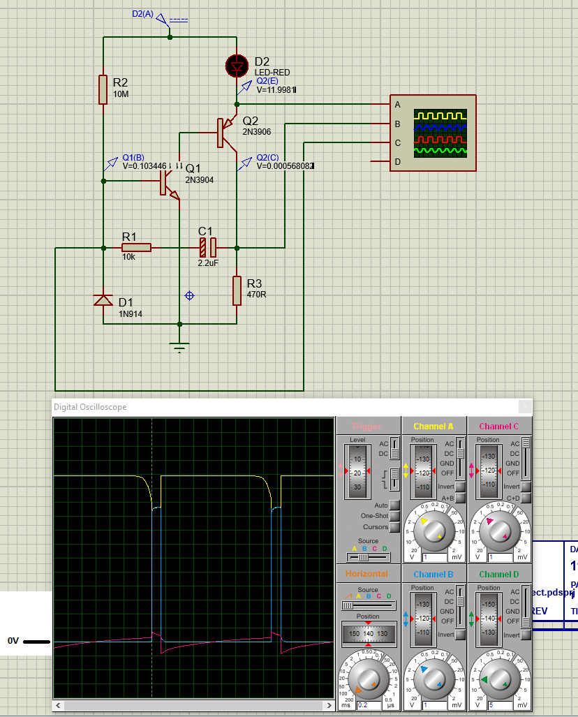The height and width of the screenshot is (717, 578).
Task: Toggle Channel D Invert
Action: (526, 635)
